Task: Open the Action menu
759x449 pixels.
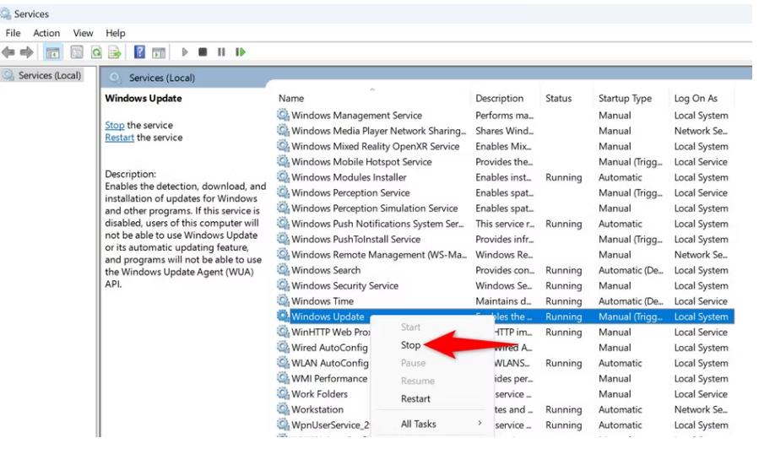Action: pos(46,33)
